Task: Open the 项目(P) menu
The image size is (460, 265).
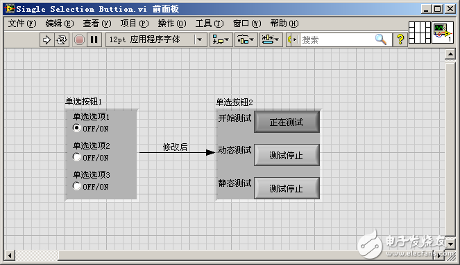Action: tap(135, 24)
